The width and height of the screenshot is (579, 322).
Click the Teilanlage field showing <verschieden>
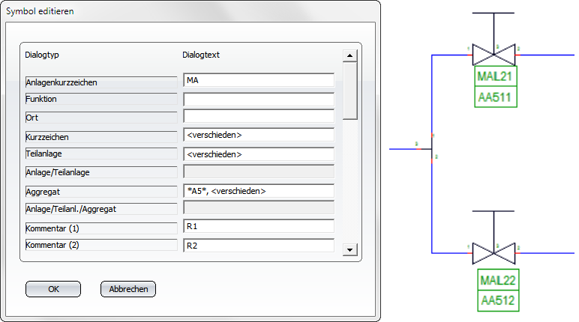pos(259,154)
